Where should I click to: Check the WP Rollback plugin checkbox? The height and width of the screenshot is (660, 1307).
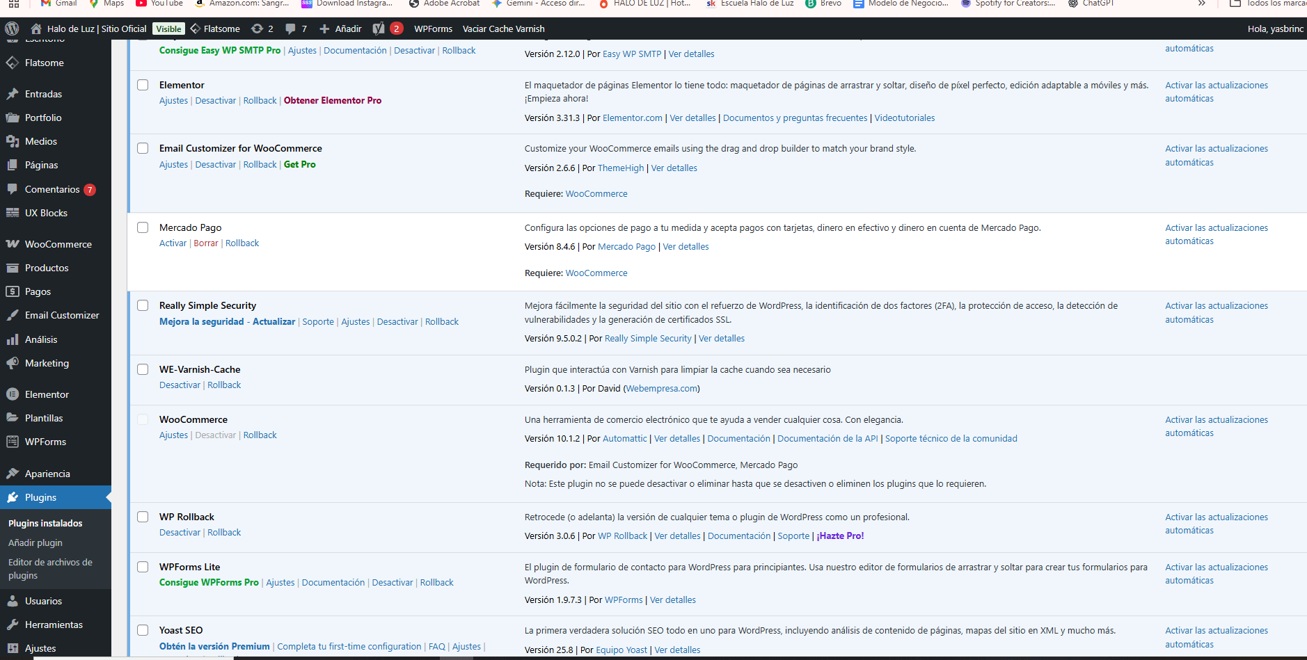point(143,517)
